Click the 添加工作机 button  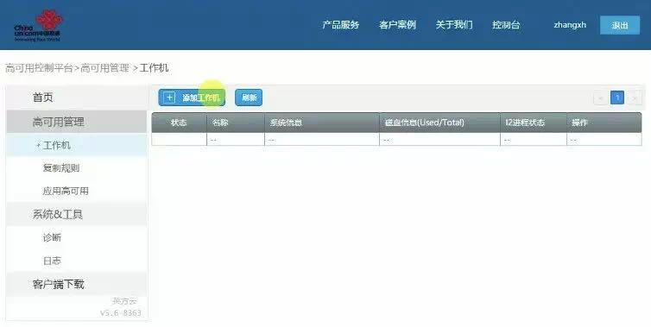click(x=192, y=97)
